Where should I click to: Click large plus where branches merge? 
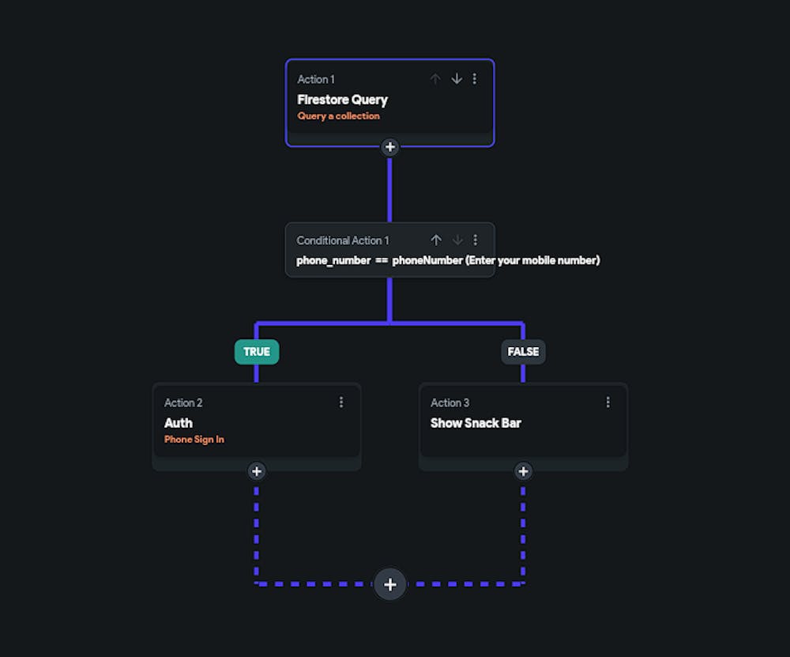390,584
